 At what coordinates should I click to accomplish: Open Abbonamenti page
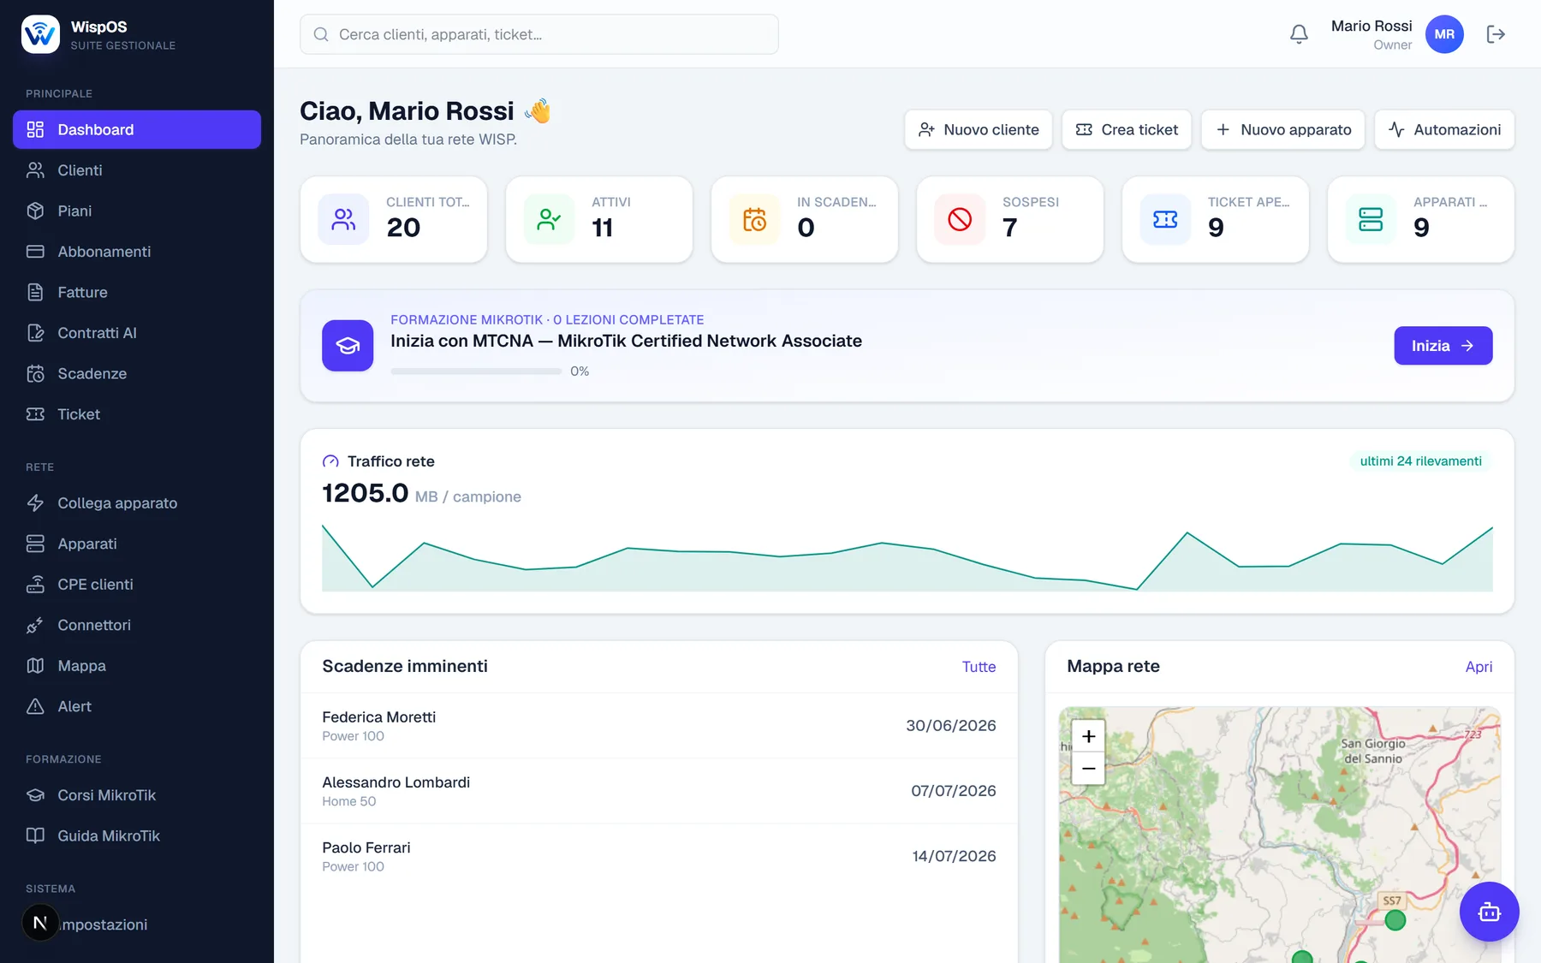[137, 252]
